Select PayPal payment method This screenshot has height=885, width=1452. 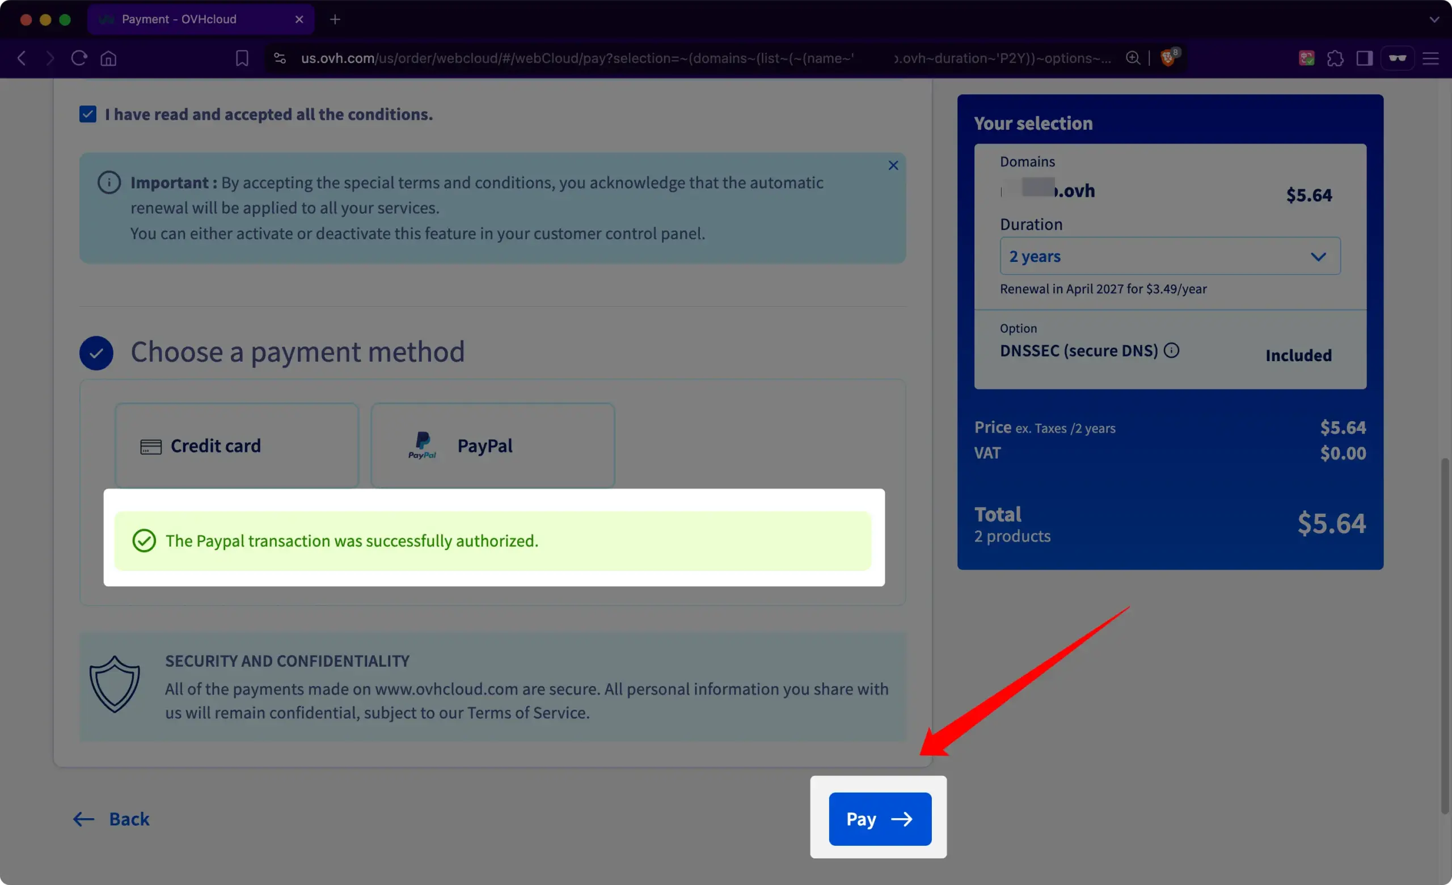[493, 446]
